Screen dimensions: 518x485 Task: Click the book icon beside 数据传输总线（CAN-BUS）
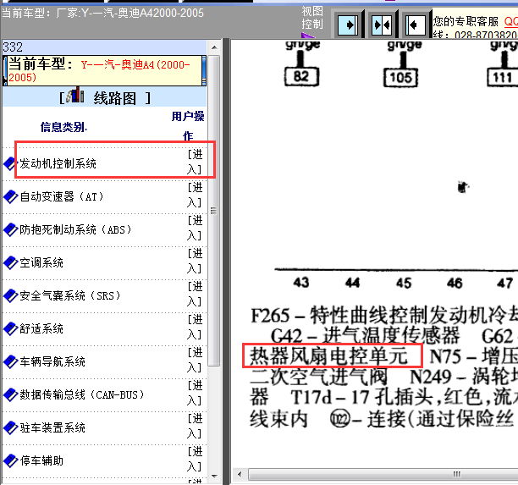point(10,394)
